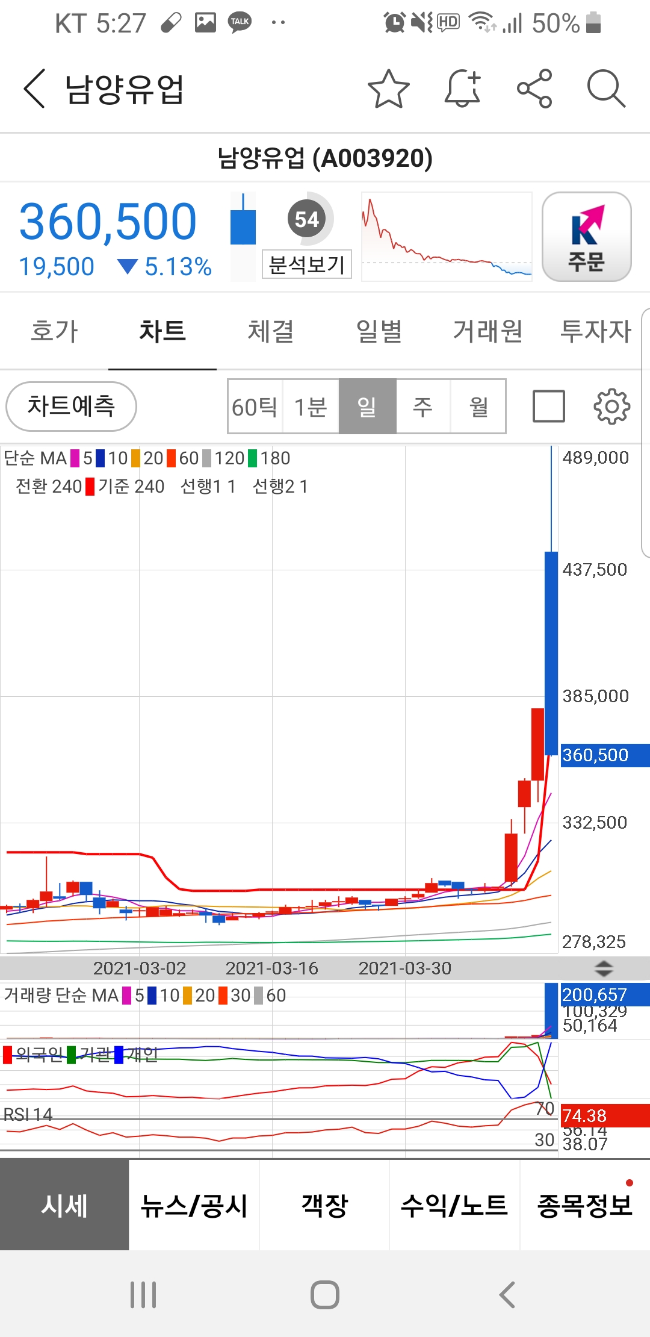Tap the KakaoTalk notification icon in status bar

pyautogui.click(x=240, y=23)
